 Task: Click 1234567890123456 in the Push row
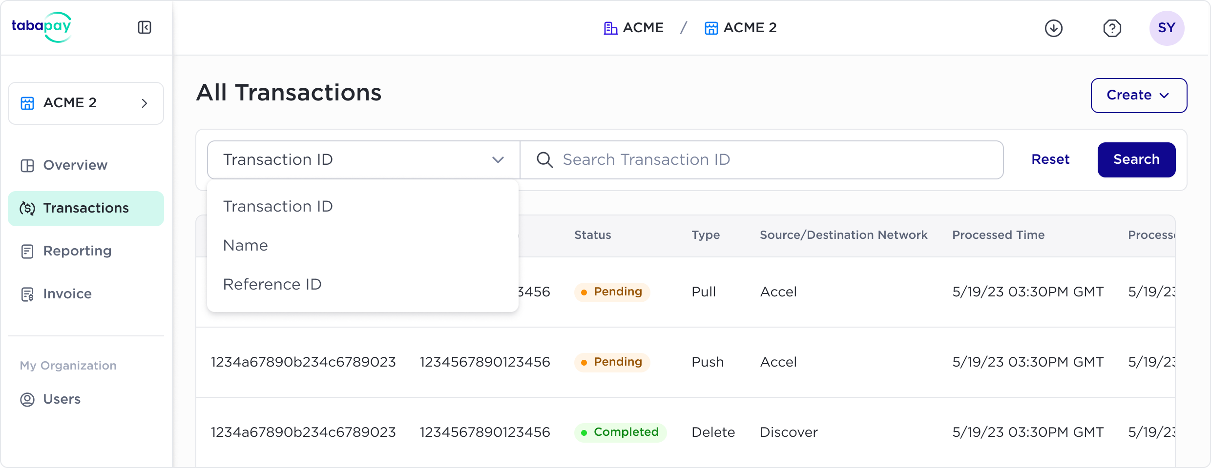pyautogui.click(x=485, y=362)
